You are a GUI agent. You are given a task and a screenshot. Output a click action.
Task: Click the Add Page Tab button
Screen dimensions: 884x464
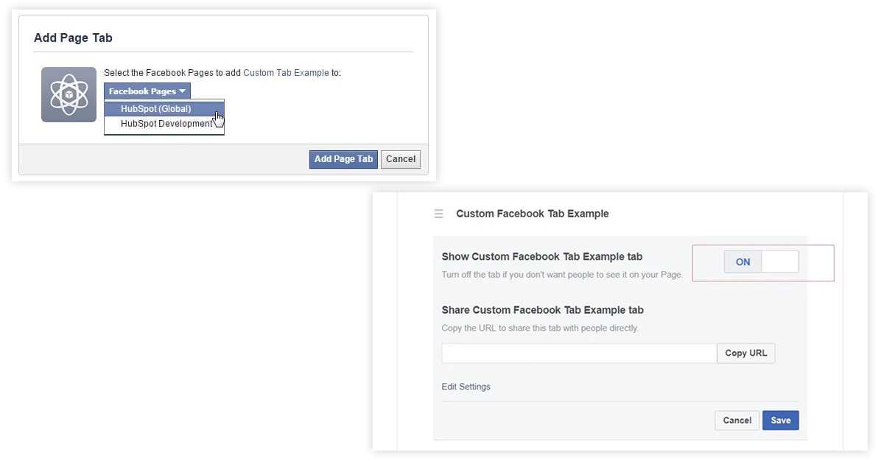(x=343, y=159)
